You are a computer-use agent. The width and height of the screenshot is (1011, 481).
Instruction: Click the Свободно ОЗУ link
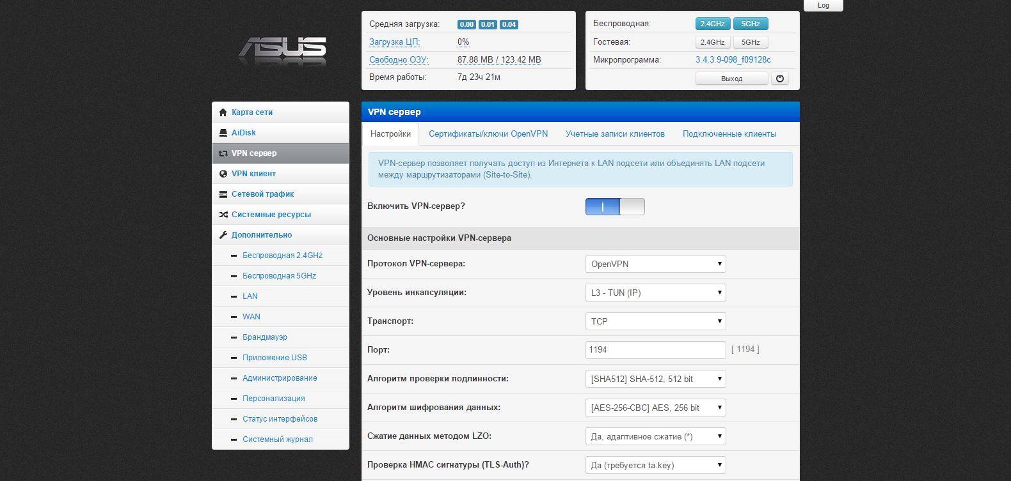tap(399, 60)
